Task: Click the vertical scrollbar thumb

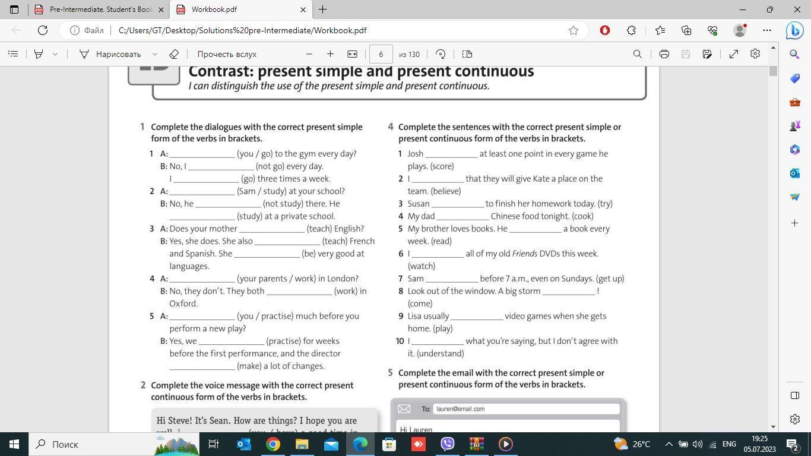Action: (x=773, y=71)
